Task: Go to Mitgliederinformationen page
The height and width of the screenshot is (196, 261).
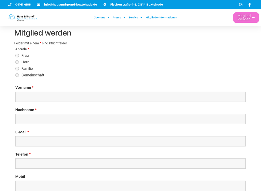Action: pos(161,18)
